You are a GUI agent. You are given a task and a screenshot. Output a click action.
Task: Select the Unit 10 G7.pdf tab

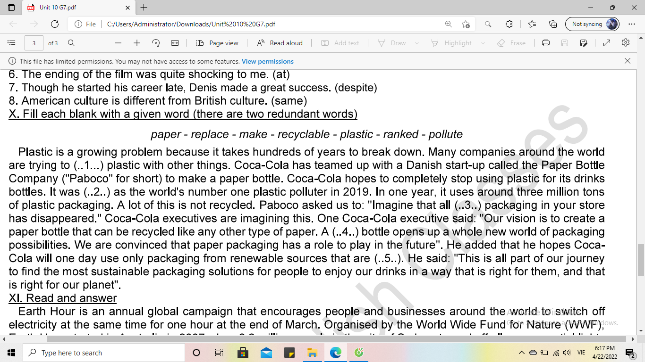tap(78, 8)
